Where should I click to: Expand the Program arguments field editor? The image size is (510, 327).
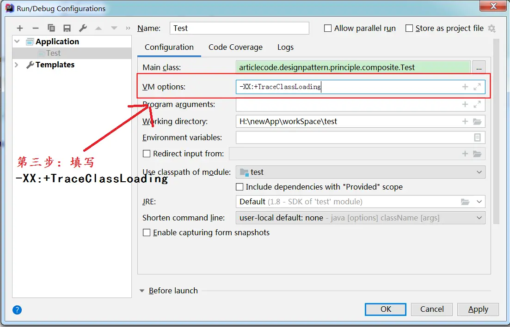477,104
